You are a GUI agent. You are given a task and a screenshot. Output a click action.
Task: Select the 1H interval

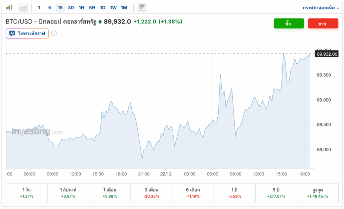(81, 7)
